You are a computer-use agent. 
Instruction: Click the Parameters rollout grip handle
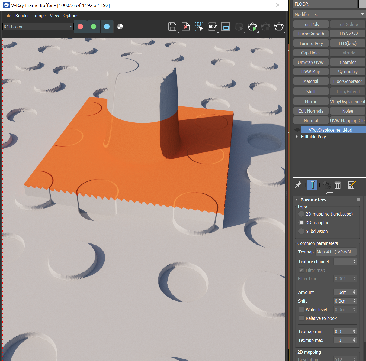click(358, 200)
